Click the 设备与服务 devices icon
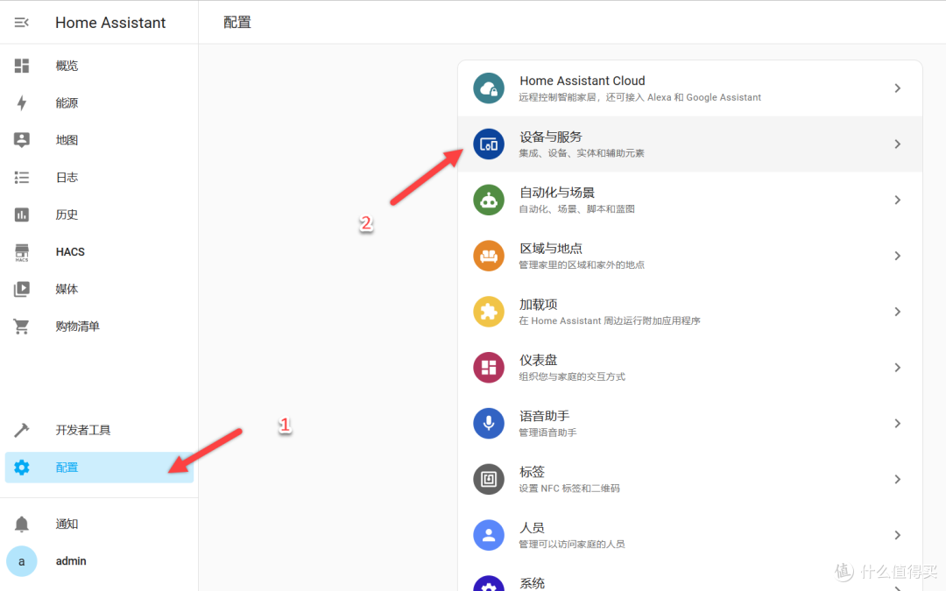Screen dimensions: 946x591 click(x=489, y=144)
